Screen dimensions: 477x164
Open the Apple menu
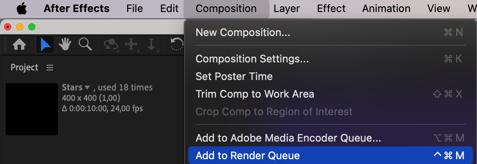click(x=22, y=8)
